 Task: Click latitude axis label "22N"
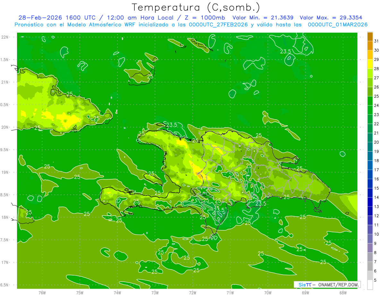pos(5,37)
